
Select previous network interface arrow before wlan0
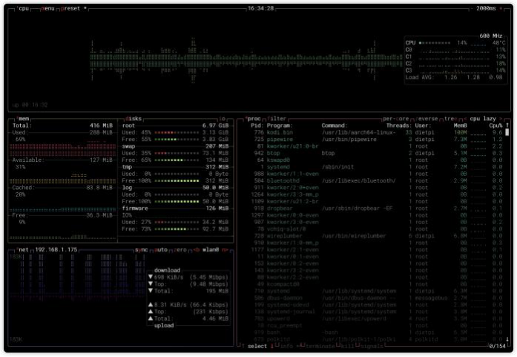pos(197,249)
